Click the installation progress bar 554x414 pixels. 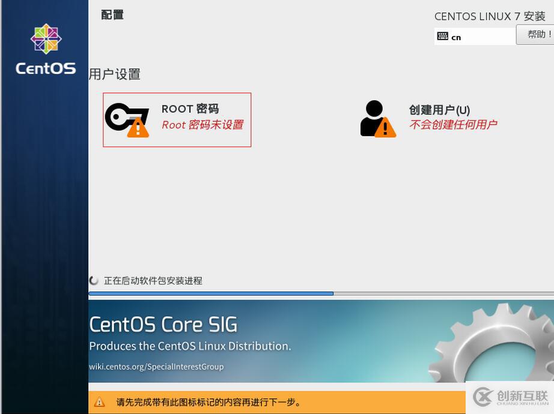click(x=321, y=293)
